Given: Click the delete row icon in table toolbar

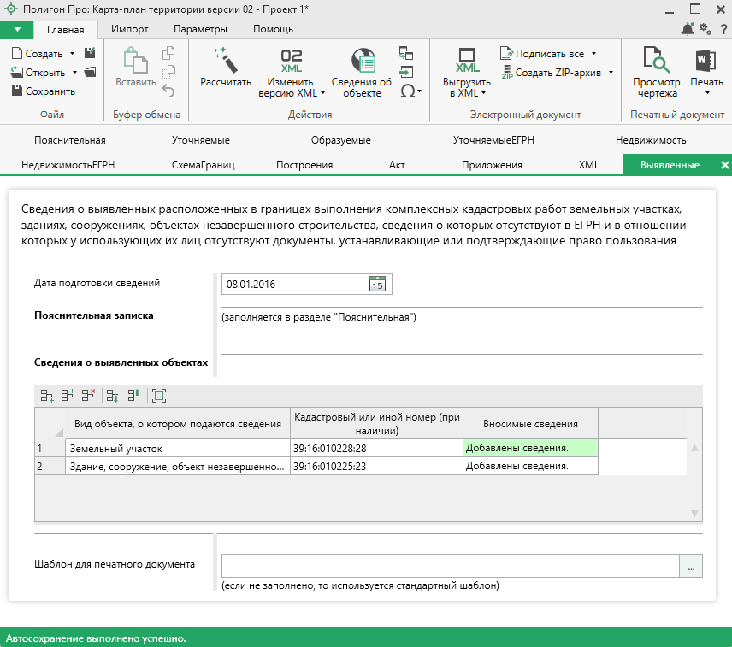Looking at the screenshot, I should pos(87,395).
